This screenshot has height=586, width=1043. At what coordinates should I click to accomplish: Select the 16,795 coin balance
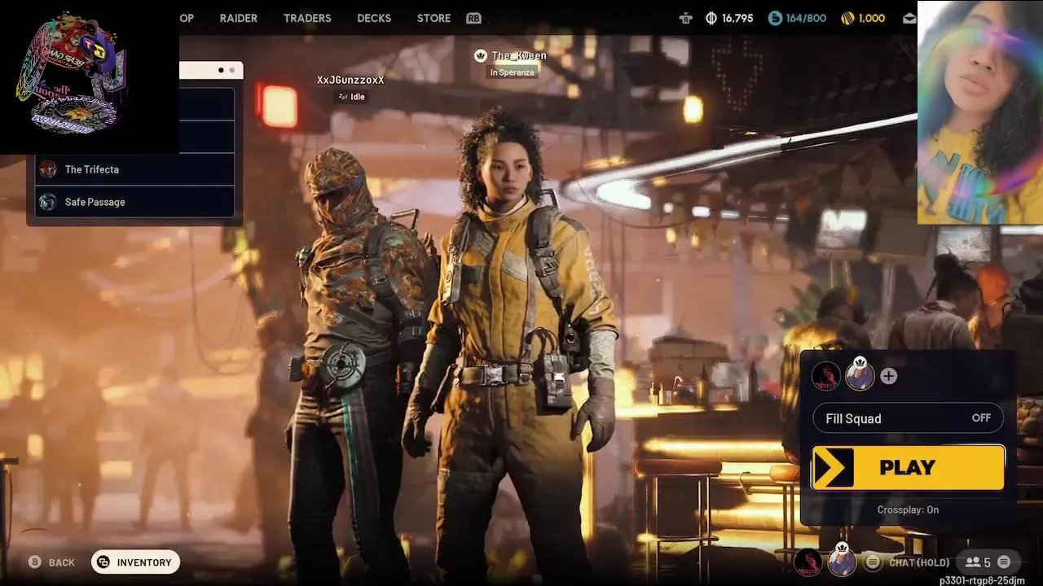click(737, 18)
